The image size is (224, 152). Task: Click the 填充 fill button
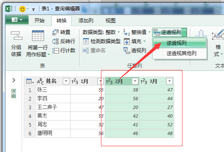pyautogui.click(x=133, y=41)
